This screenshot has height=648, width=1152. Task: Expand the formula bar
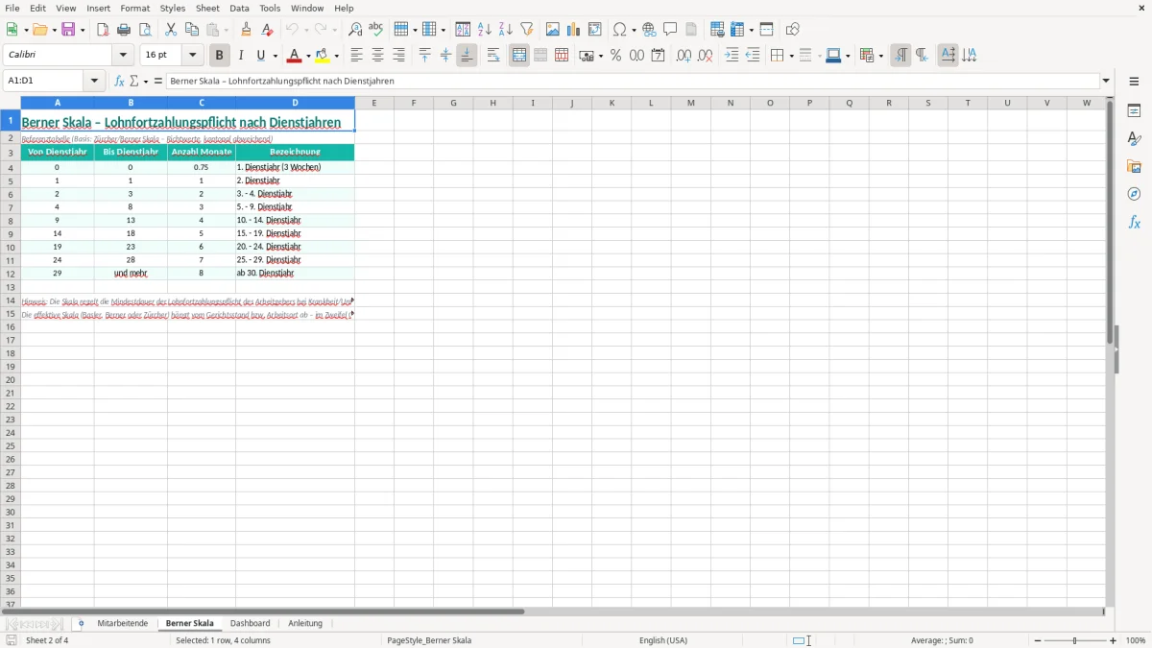point(1106,81)
